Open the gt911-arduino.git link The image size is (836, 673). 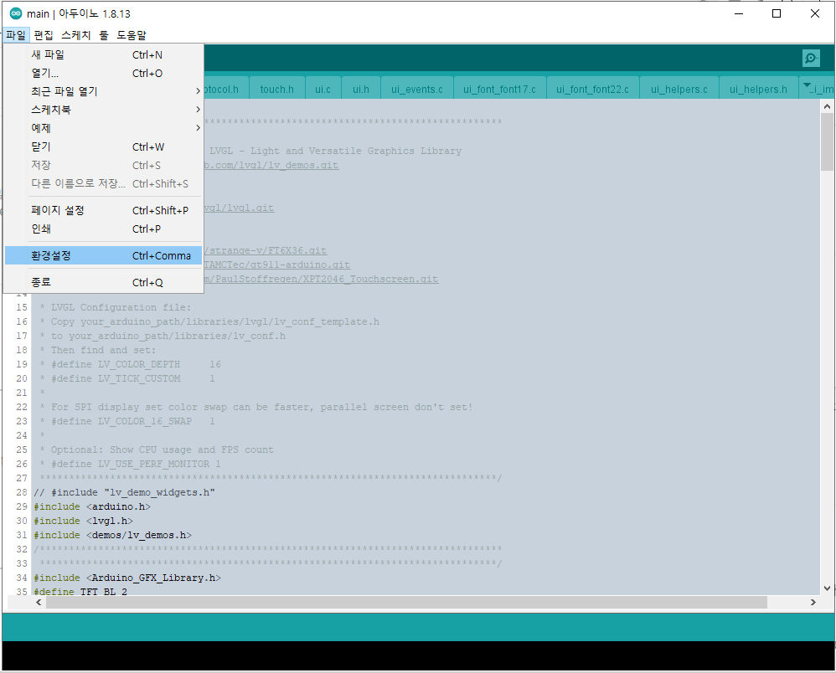[277, 265]
